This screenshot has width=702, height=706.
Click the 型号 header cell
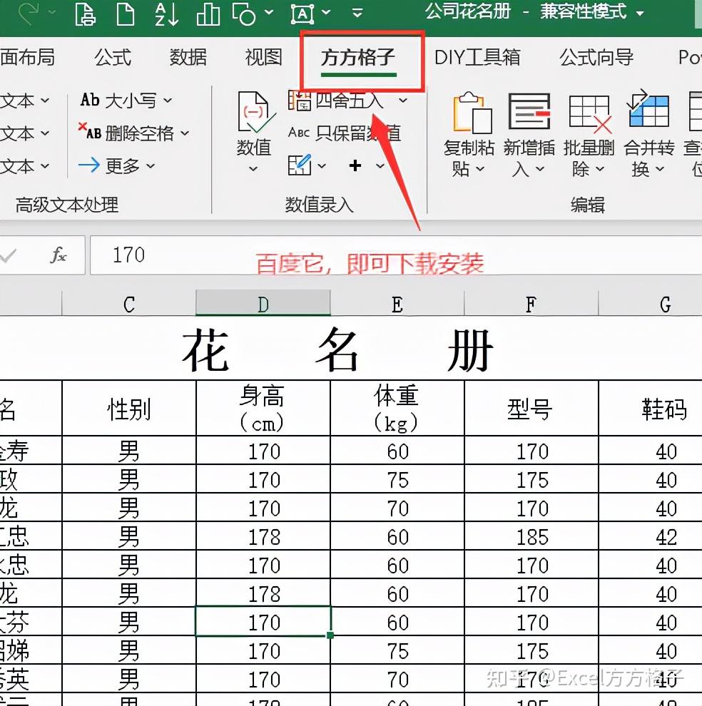tap(531, 408)
